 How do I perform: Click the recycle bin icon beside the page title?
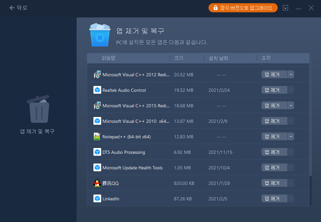click(100, 35)
